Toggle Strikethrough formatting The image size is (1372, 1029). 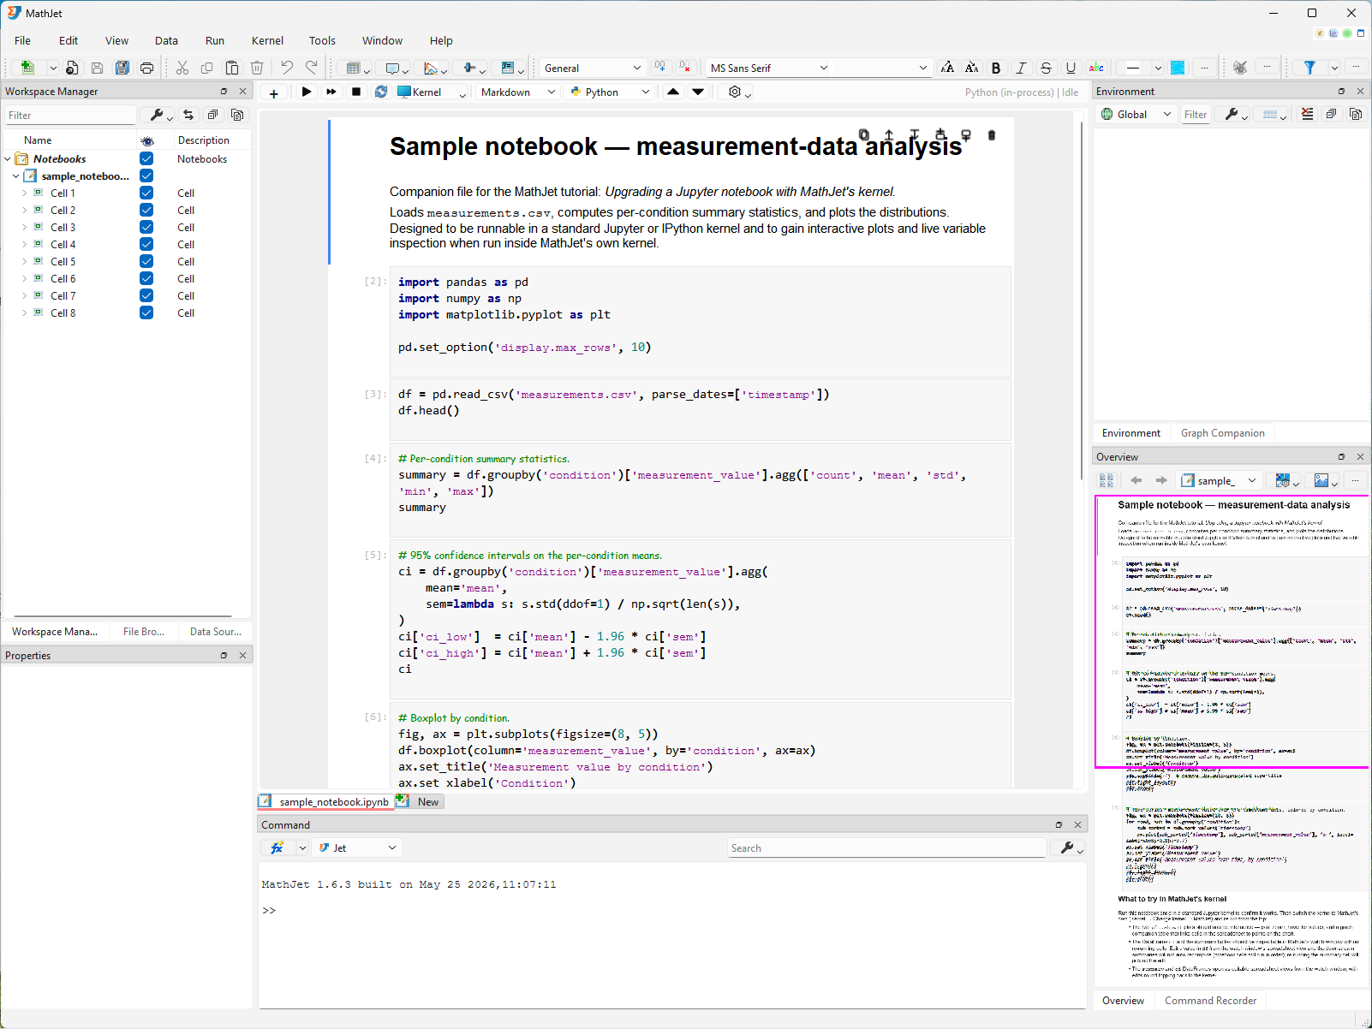click(x=1046, y=68)
